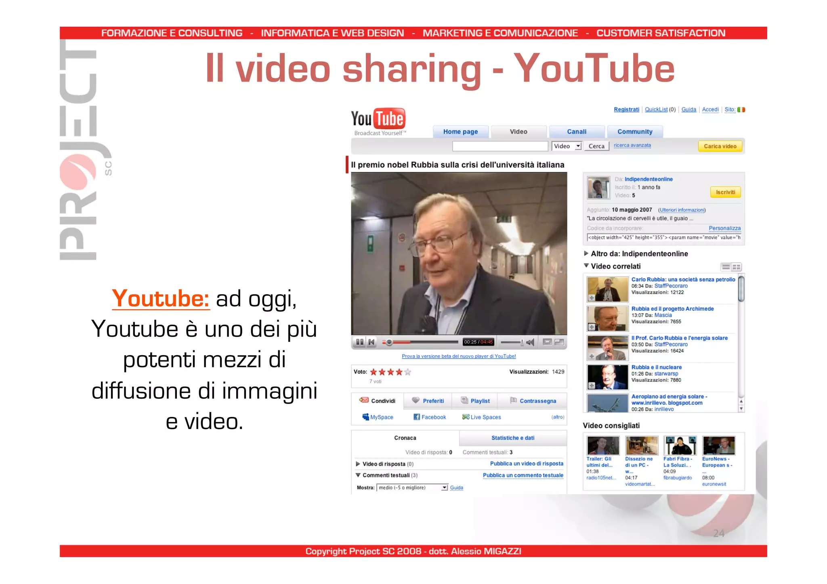Click the (altro) more sharing options link

pyautogui.click(x=558, y=417)
